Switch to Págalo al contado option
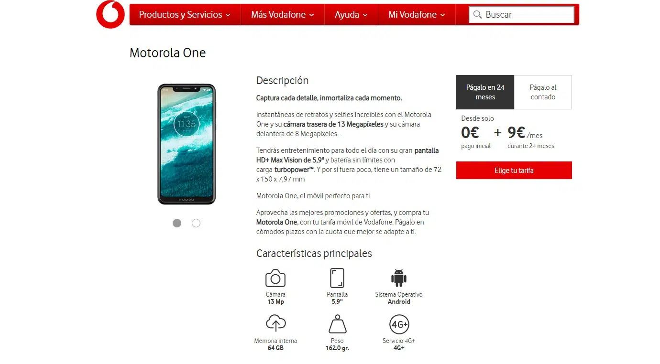Screen dimensions: 660x364 click(543, 92)
